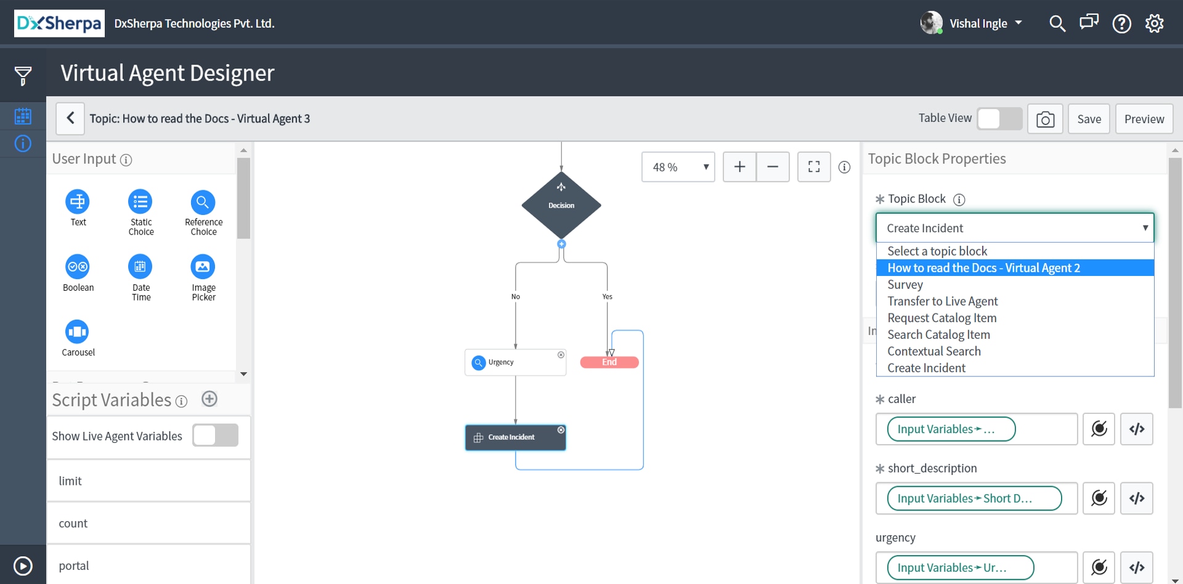The height and width of the screenshot is (584, 1183).
Task: Open the settings gear icon
Action: coord(1154,23)
